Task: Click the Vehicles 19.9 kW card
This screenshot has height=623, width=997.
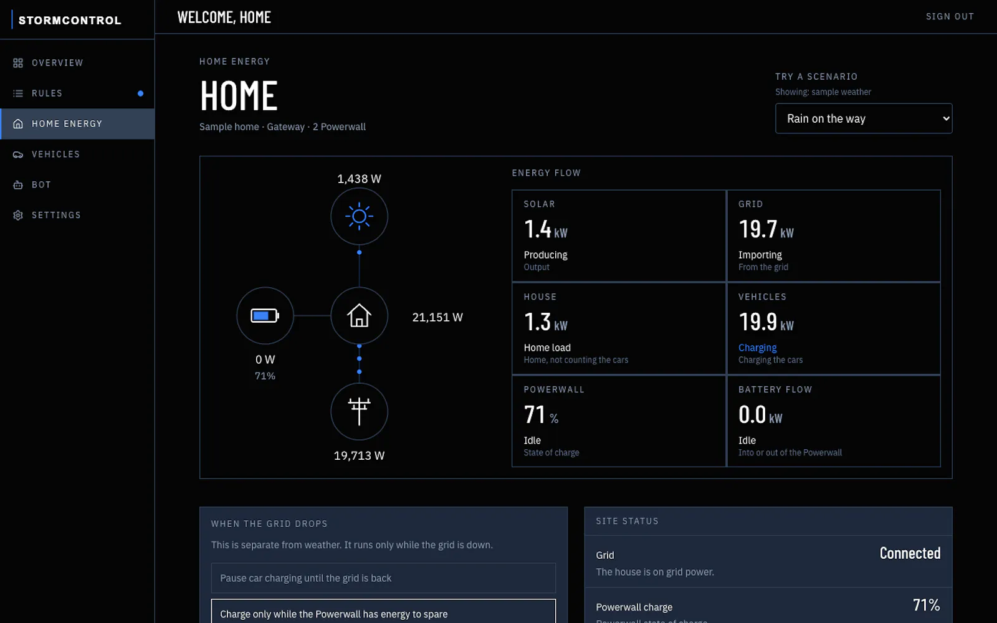Action: 834,329
